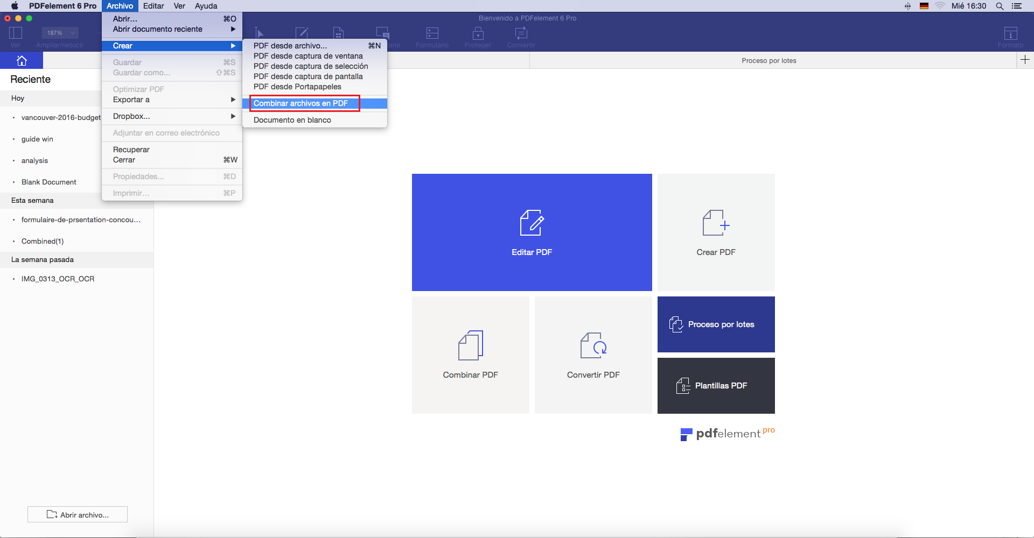Screen dimensions: 1034x538
Task: Select Abrir... in Archivo menu
Action: click(x=172, y=19)
